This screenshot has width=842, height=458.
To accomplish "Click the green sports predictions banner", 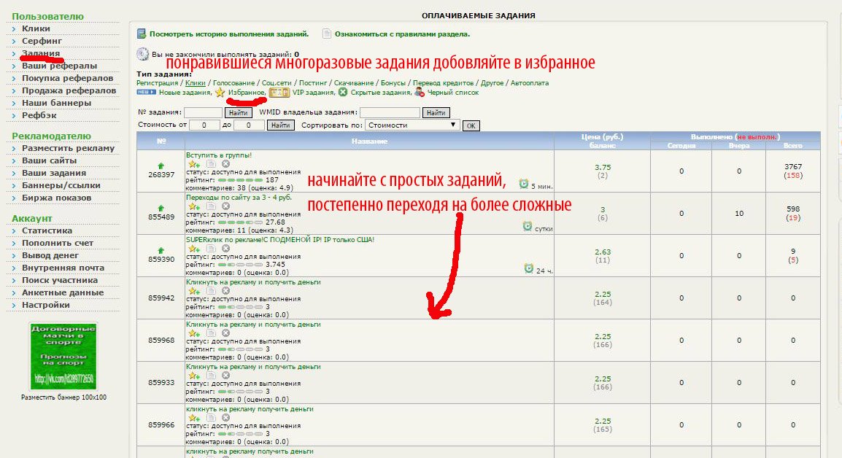I will (63, 356).
